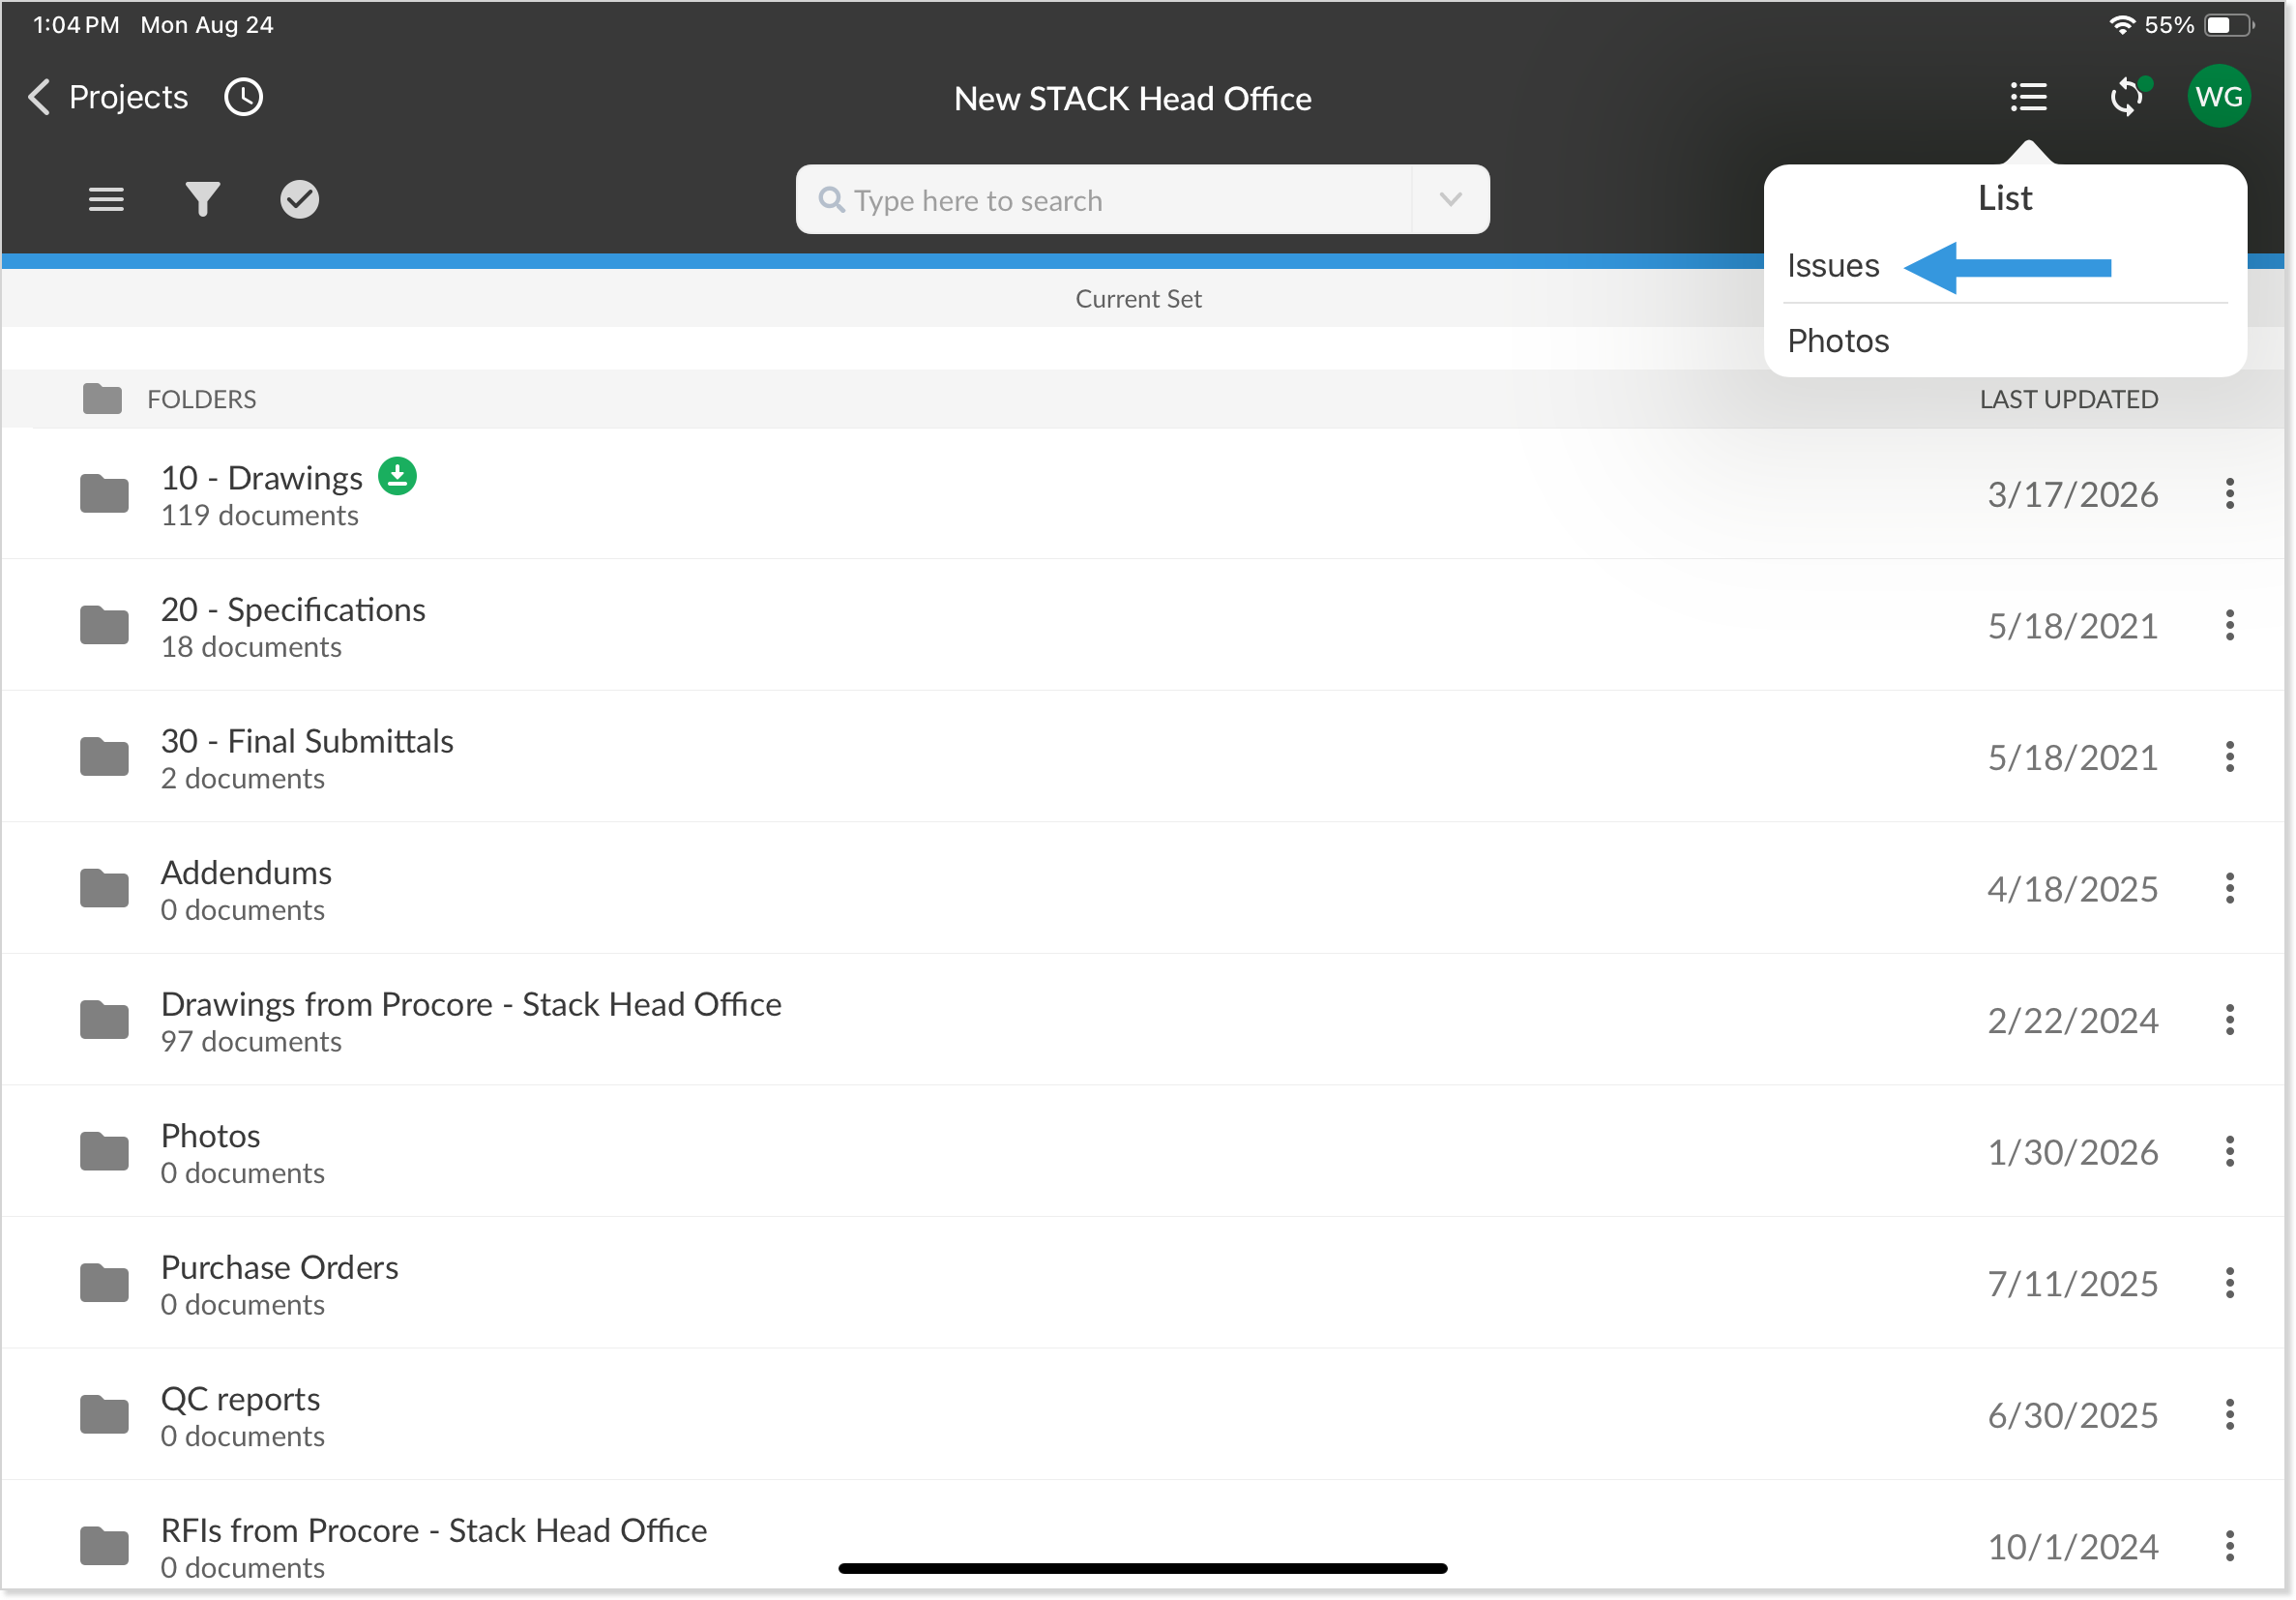Open the list view menu icon
The image size is (2296, 1600).
(2028, 97)
